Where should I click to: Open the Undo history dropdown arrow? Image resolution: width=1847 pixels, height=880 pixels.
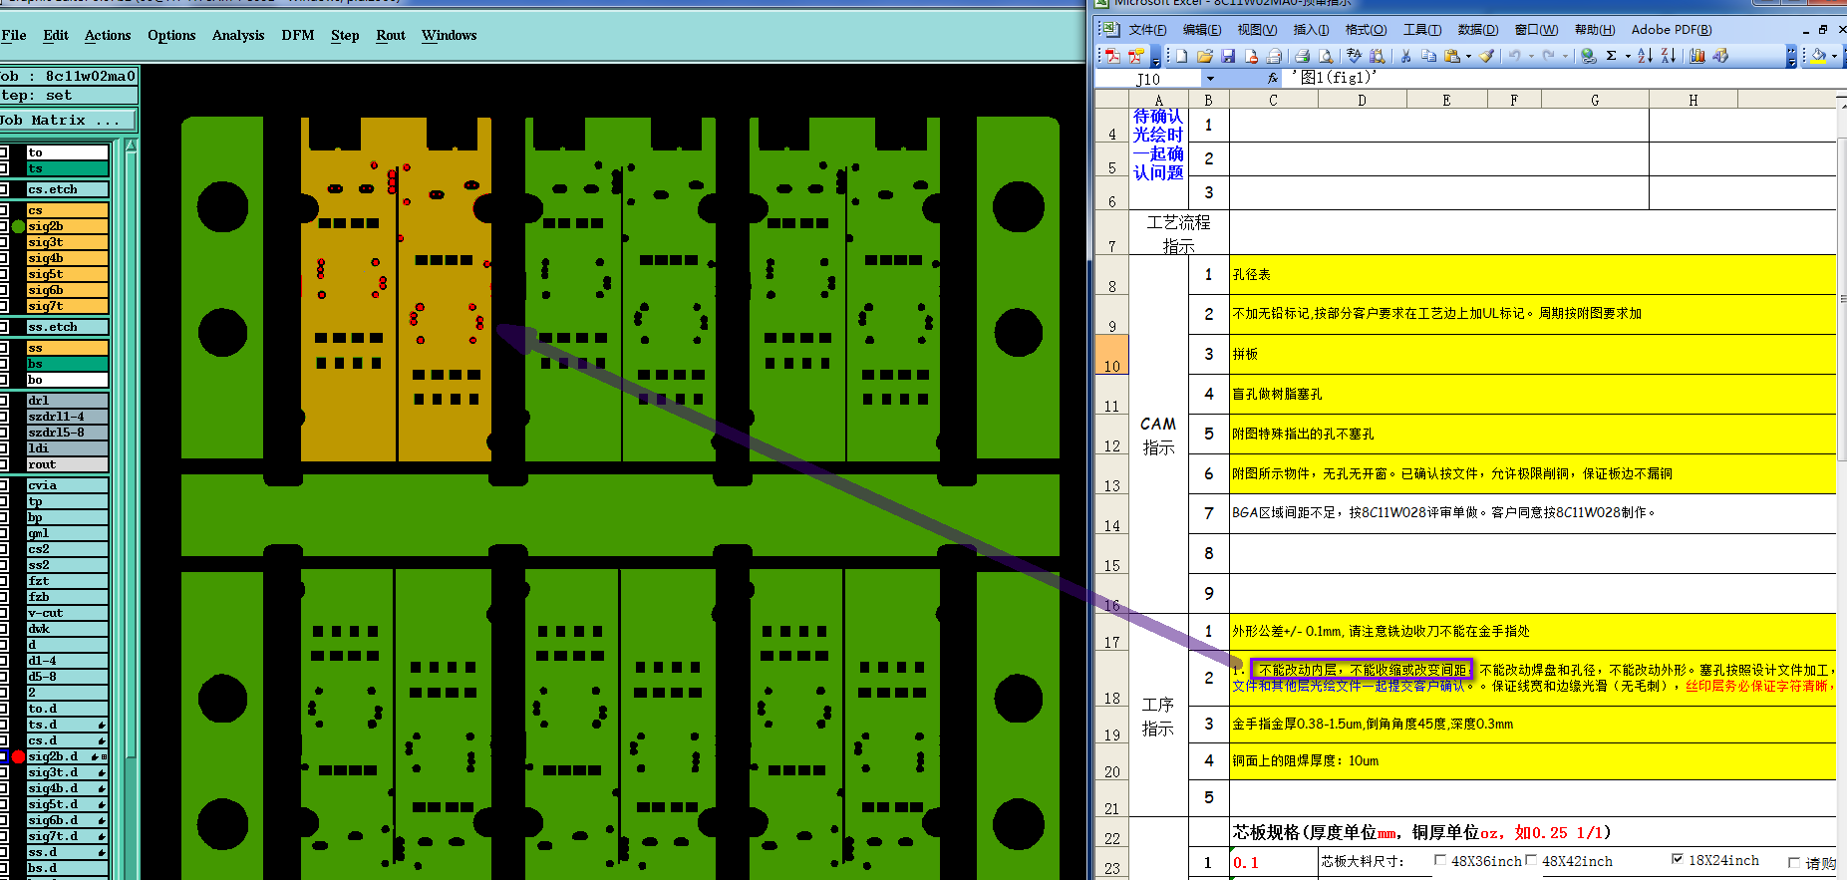click(x=1531, y=57)
